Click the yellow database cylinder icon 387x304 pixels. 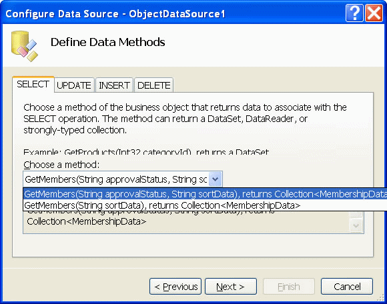25,46
